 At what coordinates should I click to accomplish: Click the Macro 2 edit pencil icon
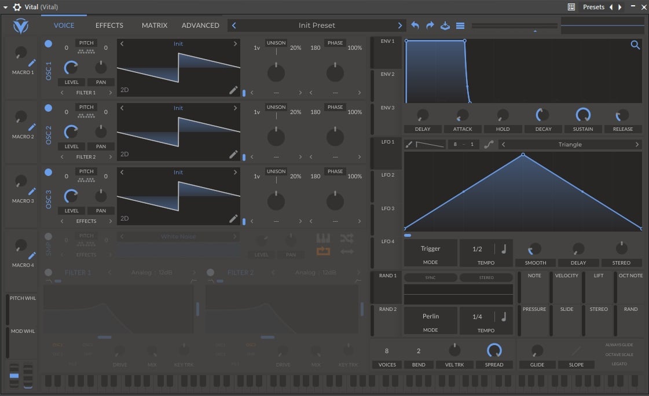(x=32, y=127)
